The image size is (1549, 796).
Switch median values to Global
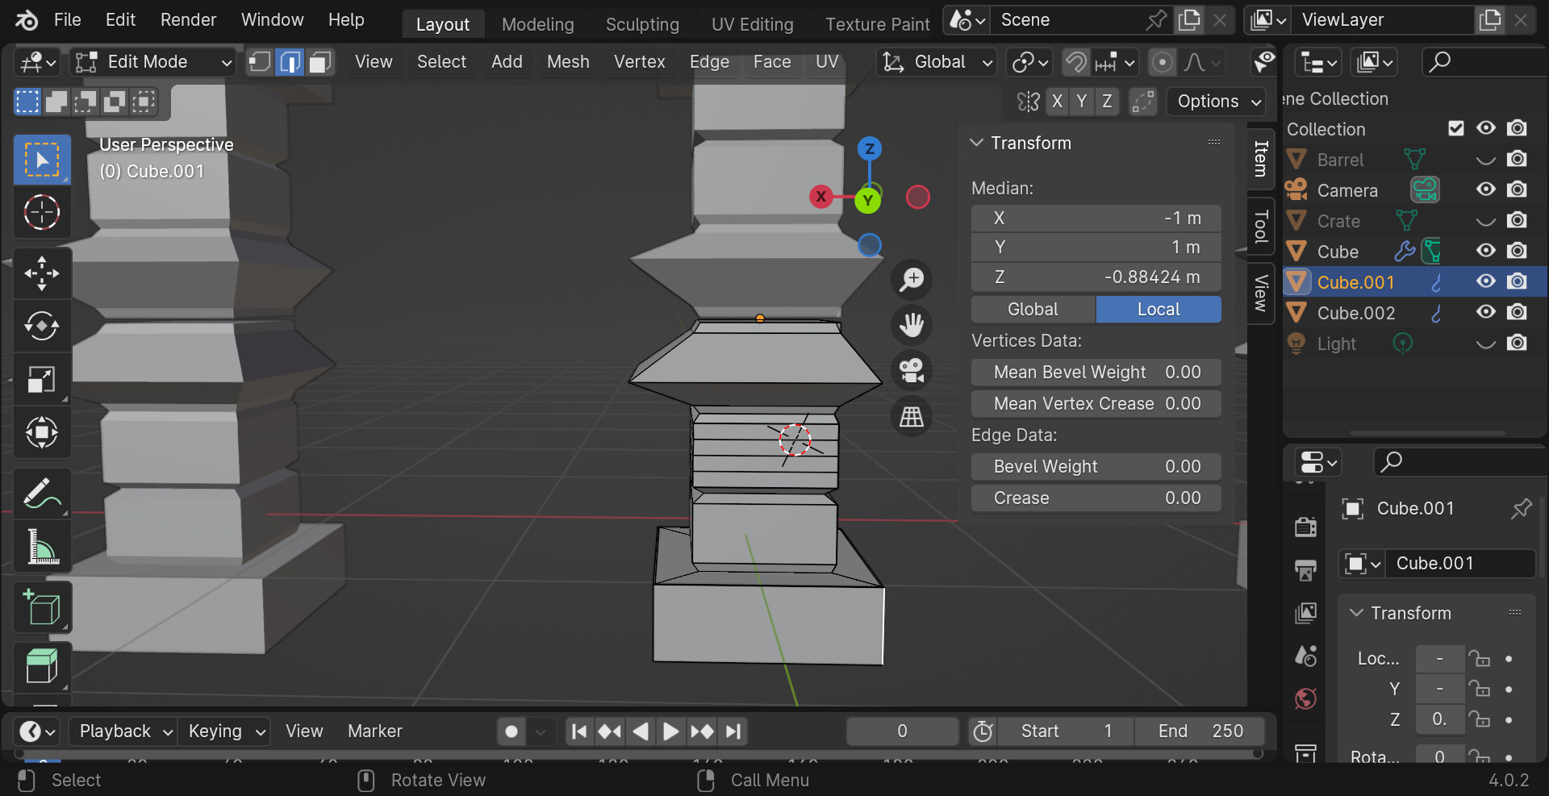coord(1032,309)
